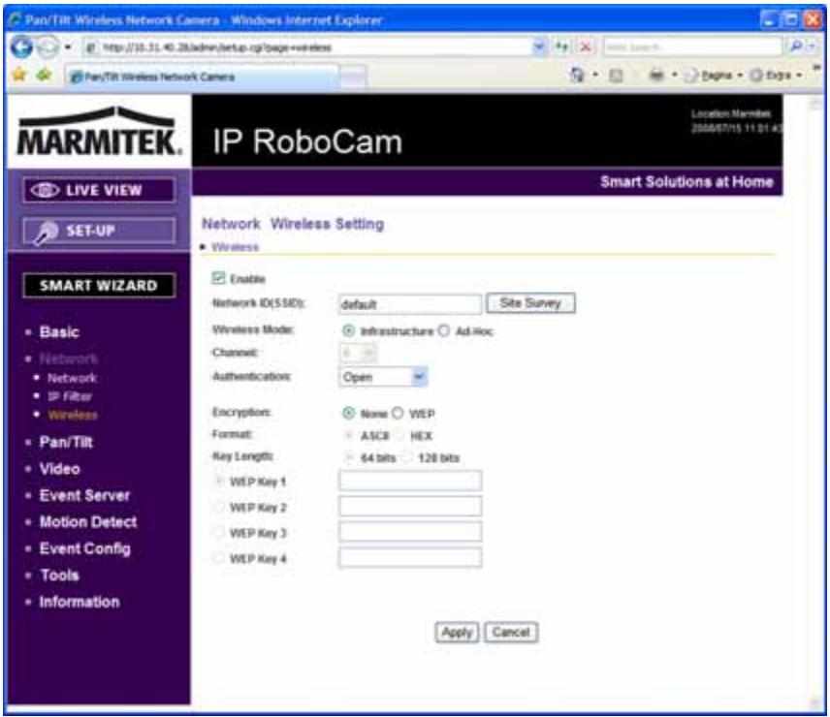This screenshot has height=717, width=830.
Task: Click the Site Survey button
Action: coord(530,303)
